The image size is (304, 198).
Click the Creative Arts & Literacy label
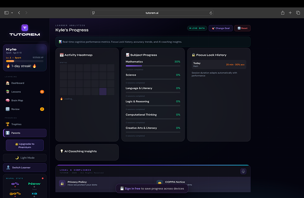(141, 128)
